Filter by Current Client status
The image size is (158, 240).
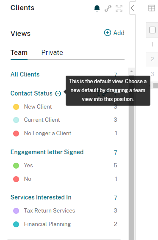tap(42, 120)
